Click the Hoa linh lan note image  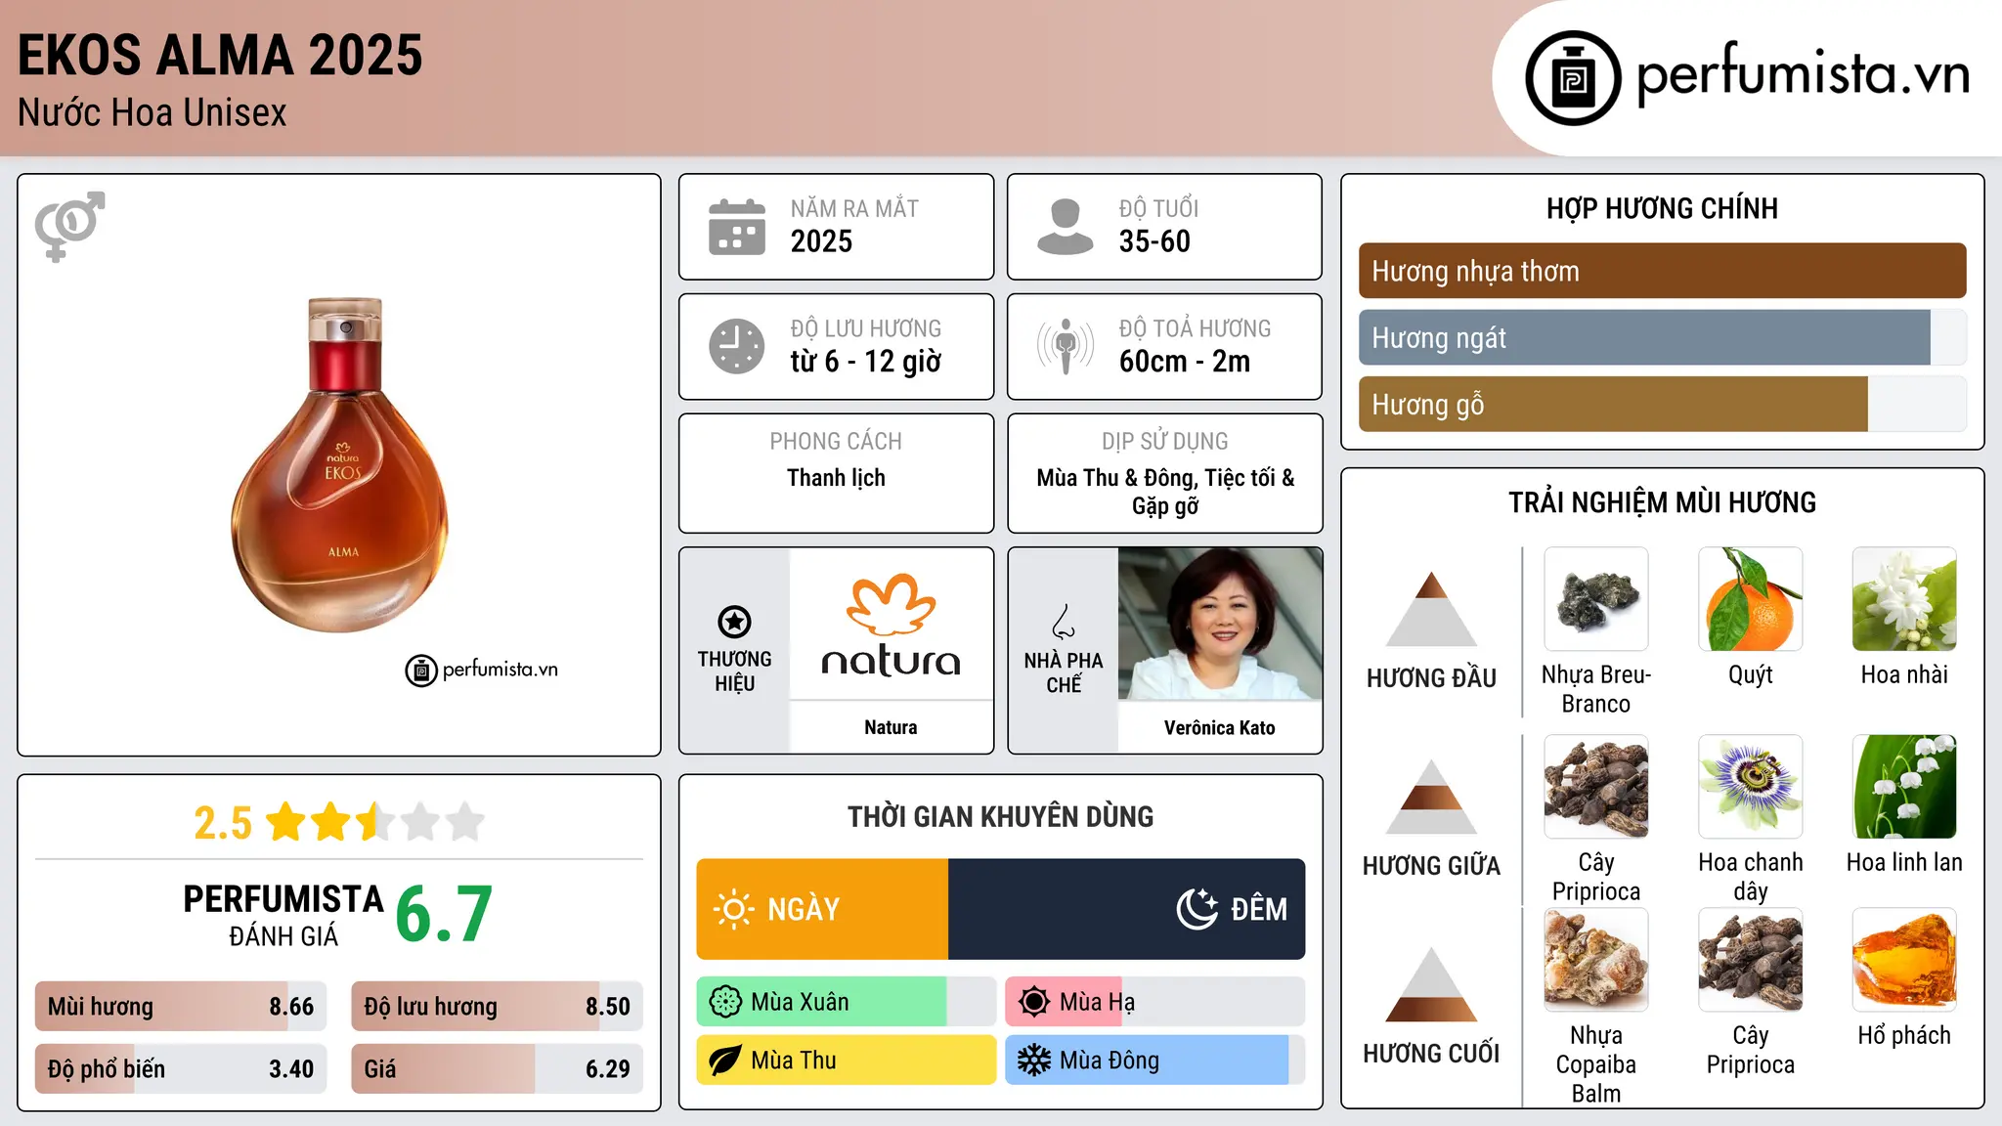[x=1904, y=787]
